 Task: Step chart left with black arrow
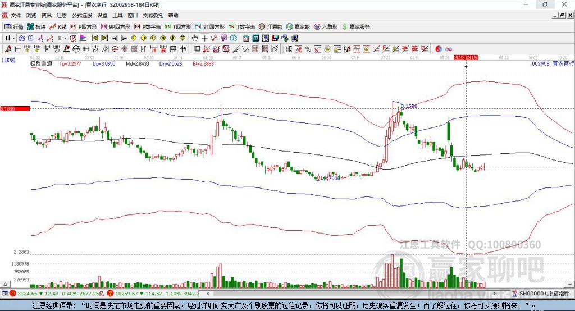click(x=115, y=38)
